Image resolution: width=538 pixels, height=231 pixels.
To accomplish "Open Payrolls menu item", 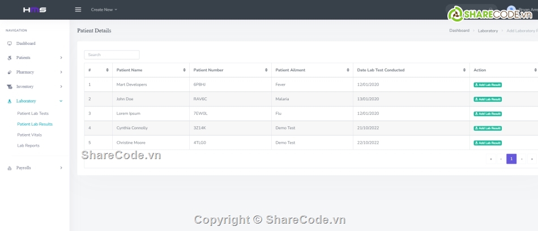I will coord(24,168).
